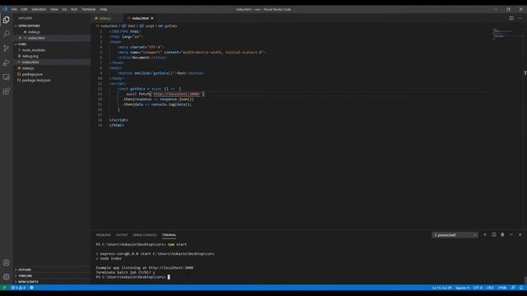Expand the node_modules folder
This screenshot has height=296, width=527.
34,50
